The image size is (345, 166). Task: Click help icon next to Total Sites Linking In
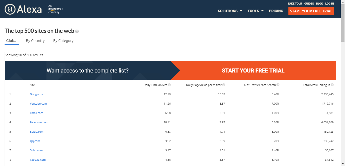point(332,85)
